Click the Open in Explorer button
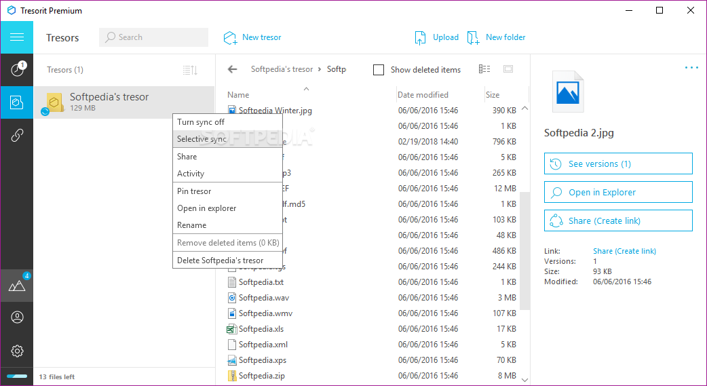The width and height of the screenshot is (707, 386). 618,192
